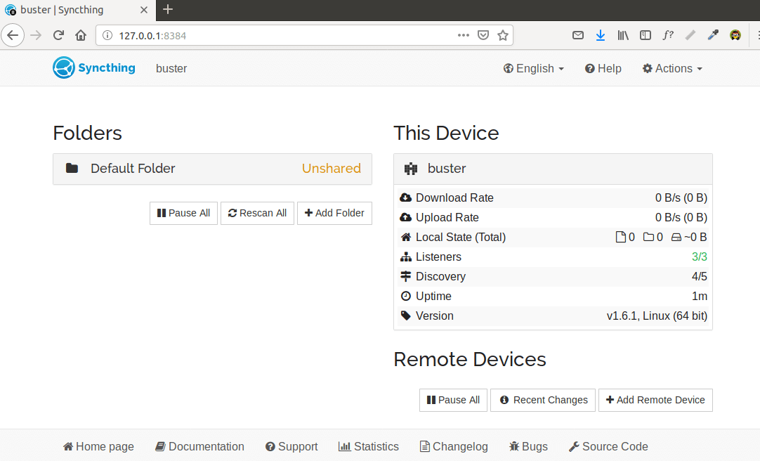Open the library icon in Firefox toolbar
This screenshot has width=760, height=461.
[622, 35]
